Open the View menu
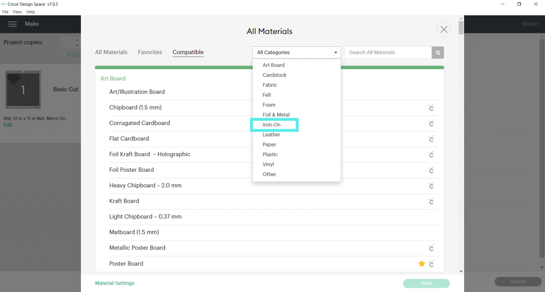The image size is (545, 292). (17, 12)
